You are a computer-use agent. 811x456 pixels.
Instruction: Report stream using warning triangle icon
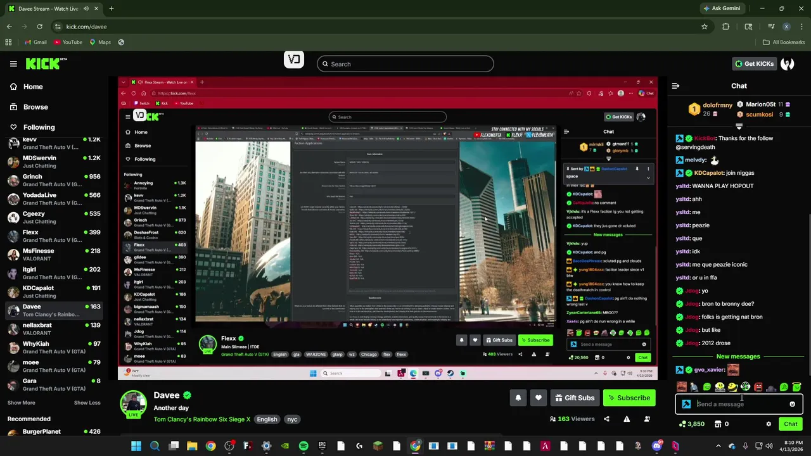tap(627, 419)
